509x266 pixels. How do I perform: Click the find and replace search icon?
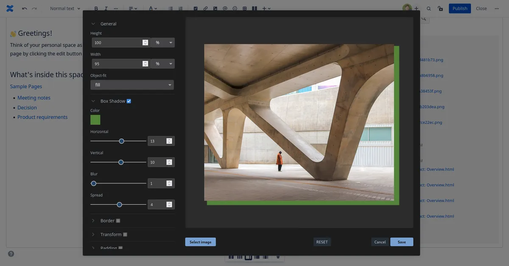[x=429, y=8]
